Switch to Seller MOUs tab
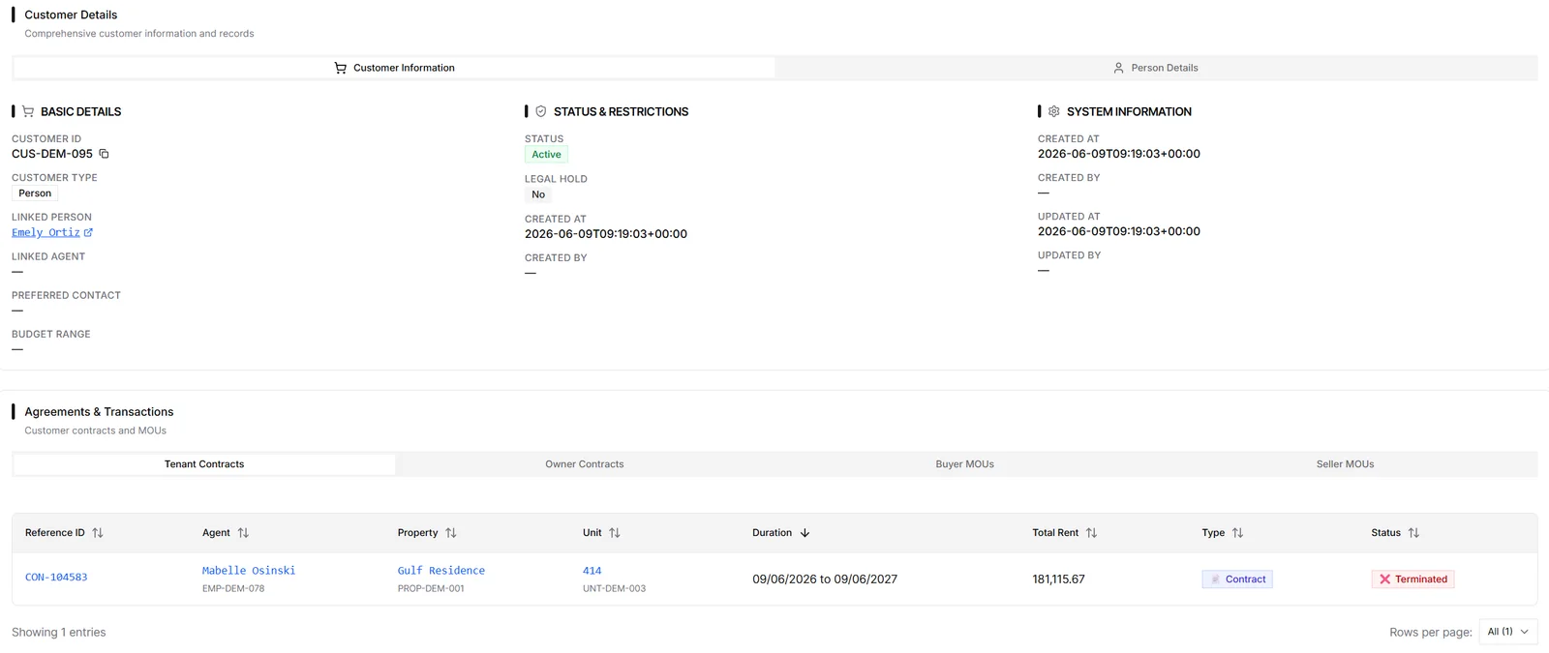Viewport: 1549px width, 653px height. point(1346,464)
